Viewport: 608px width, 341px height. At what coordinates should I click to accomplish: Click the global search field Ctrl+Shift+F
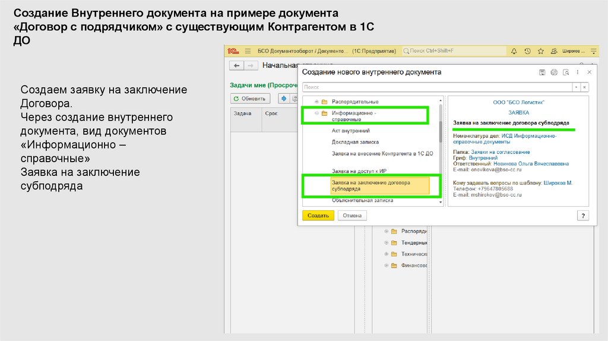pos(451,51)
